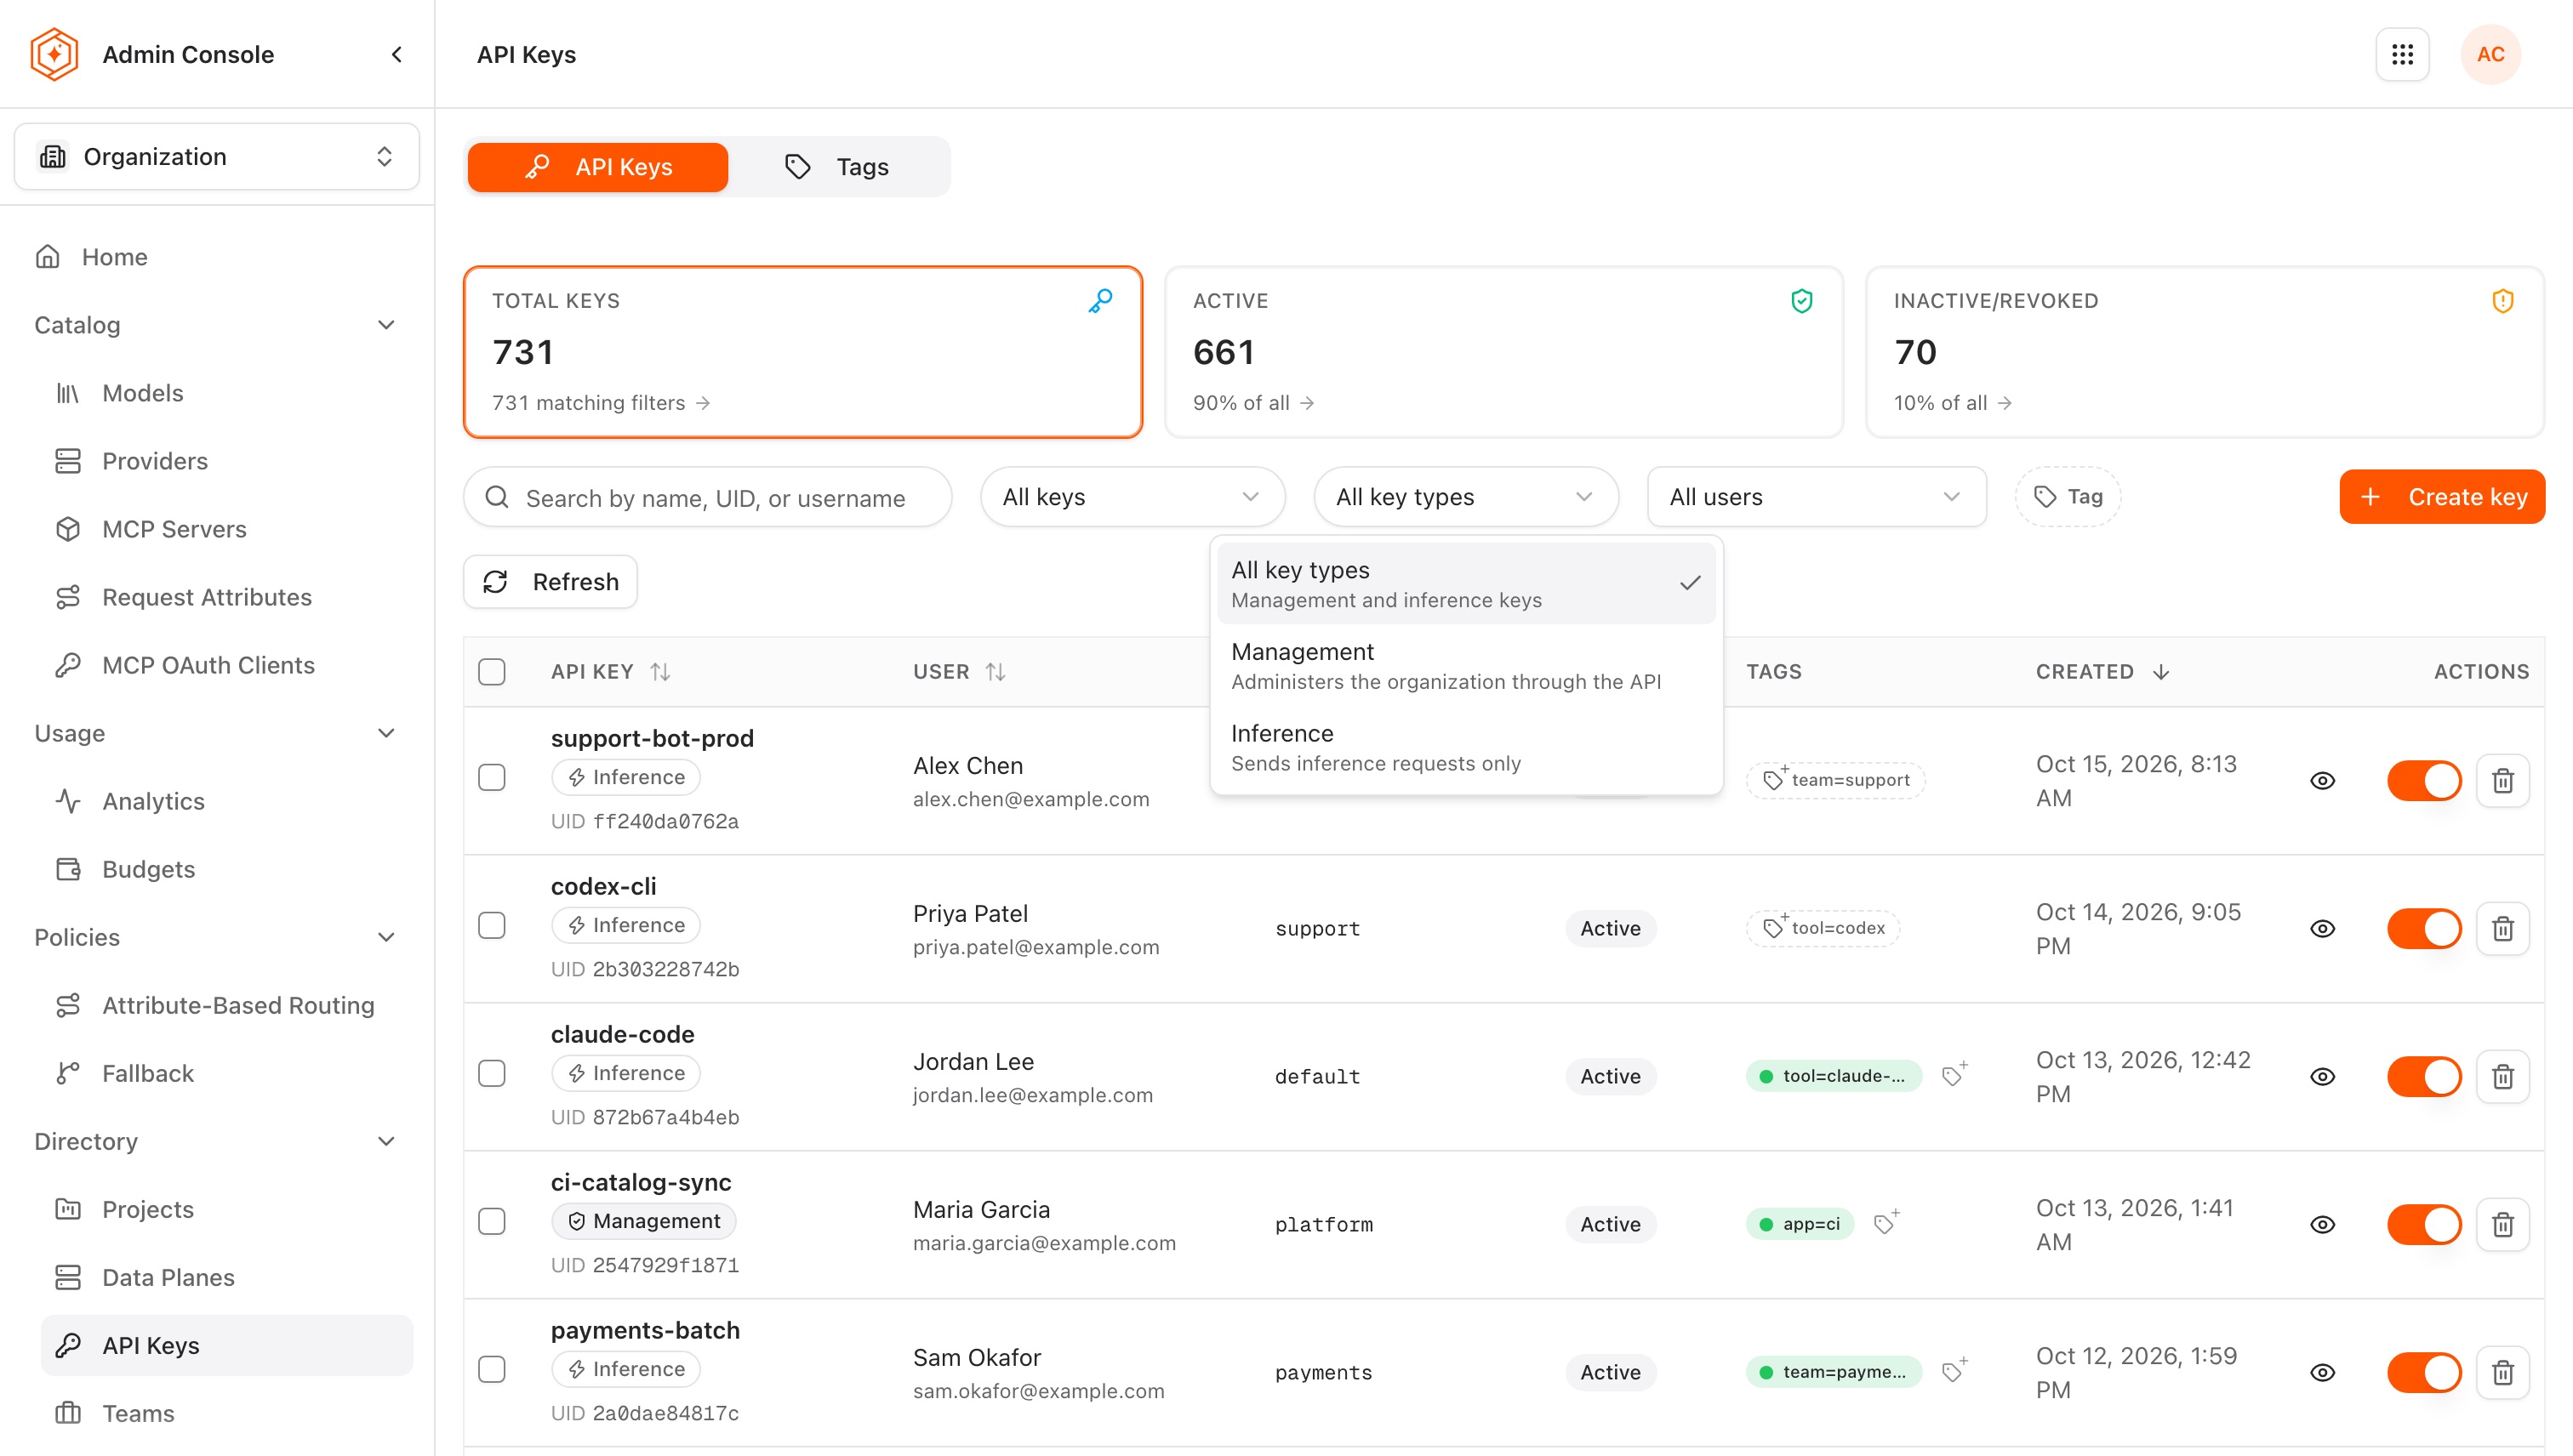The width and height of the screenshot is (2573, 1456).
Task: Click the Tag filter chip
Action: coord(2068,496)
